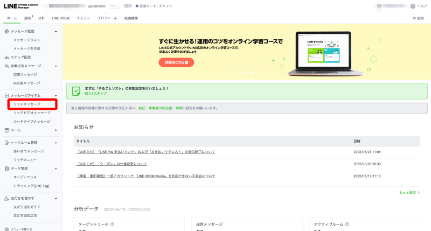Viewport: 431px width, 231px height.
Task: Click the やることリスト checklist icon
Action: [x=76, y=90]
